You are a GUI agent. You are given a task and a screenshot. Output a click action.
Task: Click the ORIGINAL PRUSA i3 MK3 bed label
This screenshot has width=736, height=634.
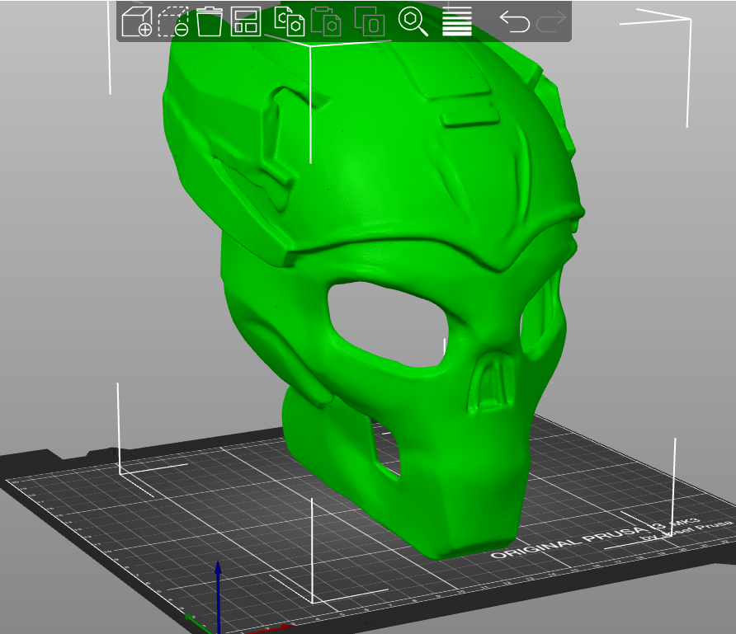594,538
